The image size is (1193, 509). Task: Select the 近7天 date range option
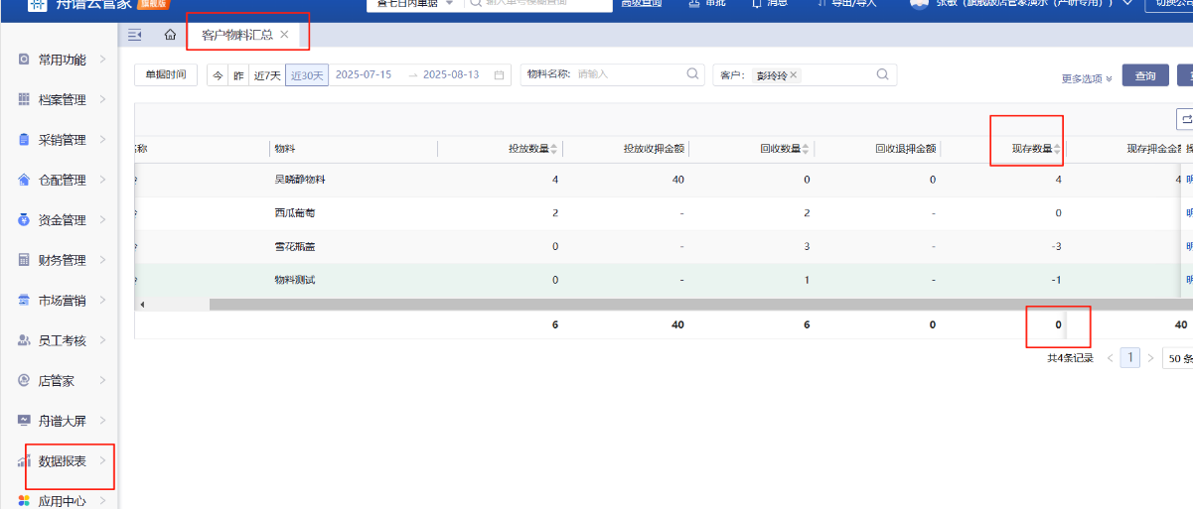tap(266, 75)
